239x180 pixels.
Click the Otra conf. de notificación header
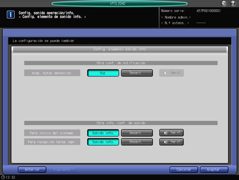point(121,63)
